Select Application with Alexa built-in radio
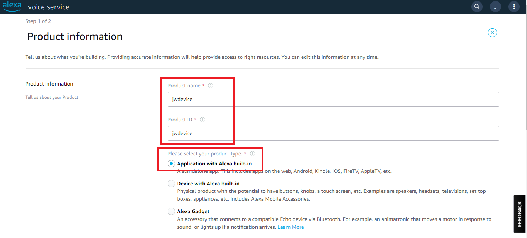 coord(171,164)
